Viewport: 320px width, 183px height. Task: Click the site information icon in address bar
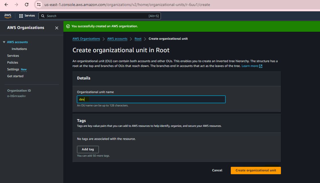39,5
